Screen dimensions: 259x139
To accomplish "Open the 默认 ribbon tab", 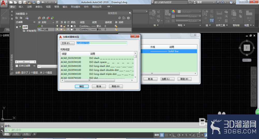I will coord(12,7).
